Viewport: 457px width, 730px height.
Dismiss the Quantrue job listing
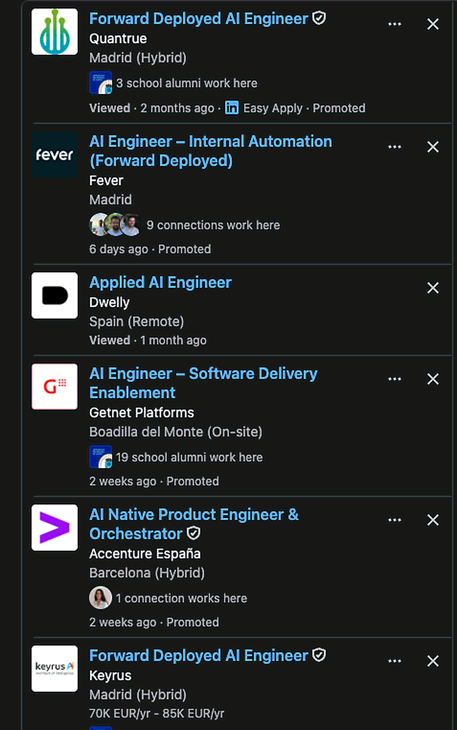tap(433, 24)
